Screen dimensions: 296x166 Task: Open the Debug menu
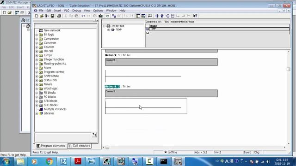tap(76, 11)
